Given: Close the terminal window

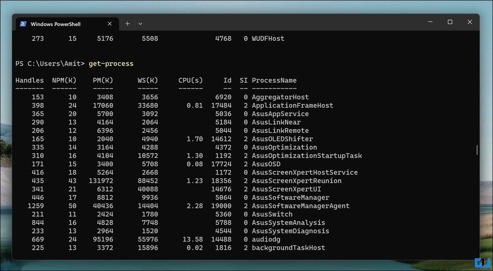Looking at the screenshot, I should 470,22.
